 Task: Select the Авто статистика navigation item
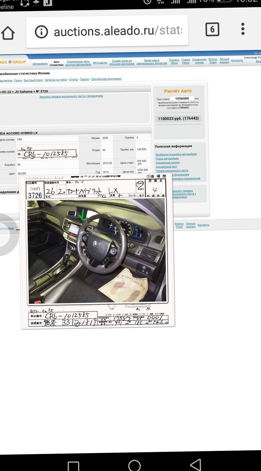[56, 63]
